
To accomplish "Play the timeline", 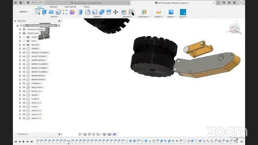I will [x=23, y=141].
